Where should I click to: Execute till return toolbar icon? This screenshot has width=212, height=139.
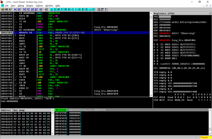tap(40, 9)
